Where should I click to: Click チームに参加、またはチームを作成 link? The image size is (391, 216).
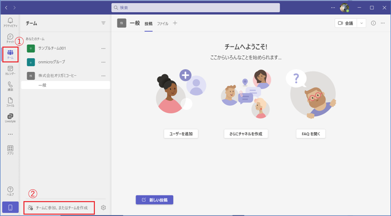[x=59, y=208]
